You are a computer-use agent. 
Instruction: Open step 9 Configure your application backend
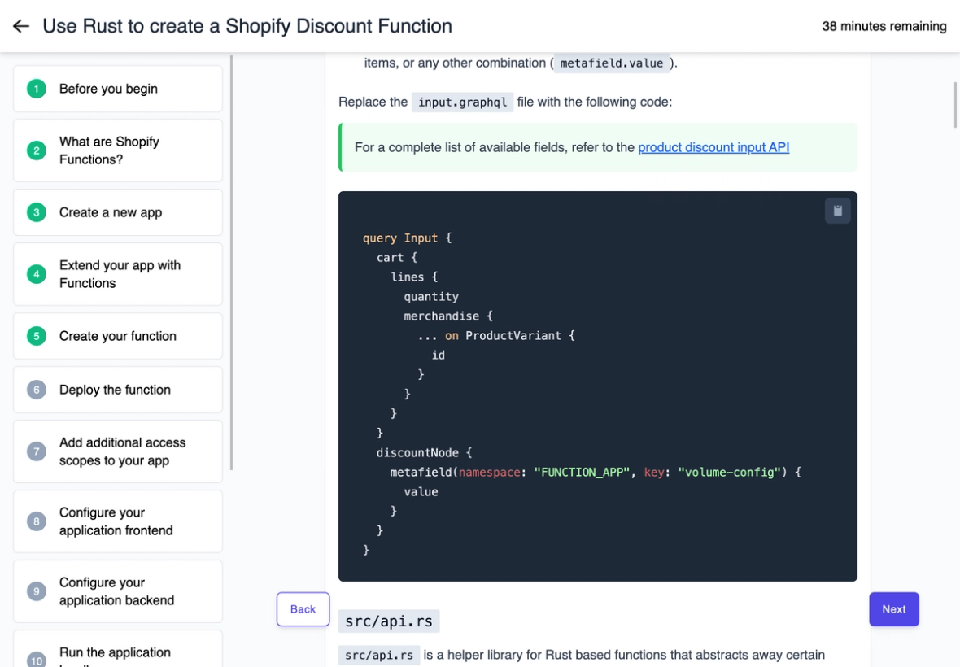[x=118, y=591]
